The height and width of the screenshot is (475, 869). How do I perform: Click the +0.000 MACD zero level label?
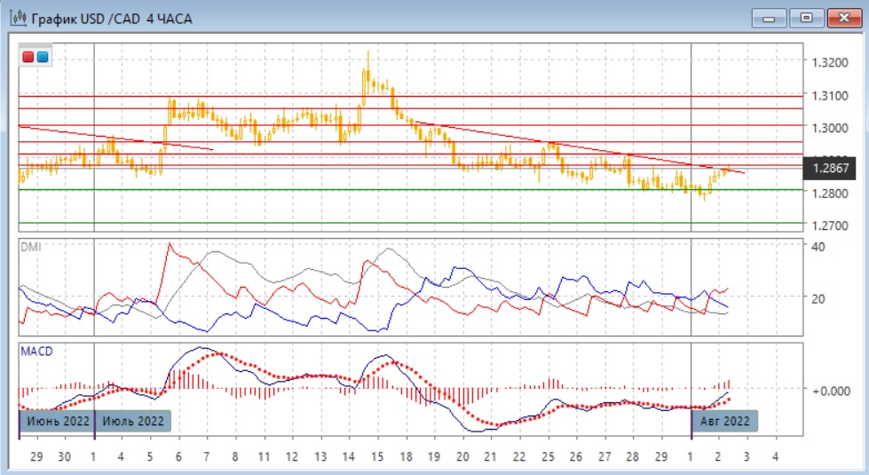coord(831,390)
